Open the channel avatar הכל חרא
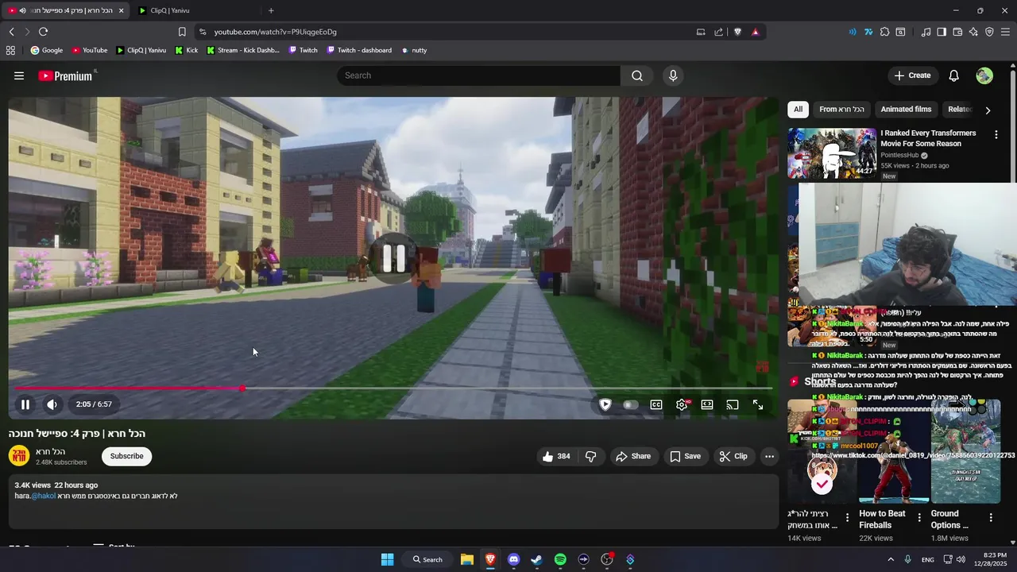This screenshot has height=572, width=1017. coord(19,456)
